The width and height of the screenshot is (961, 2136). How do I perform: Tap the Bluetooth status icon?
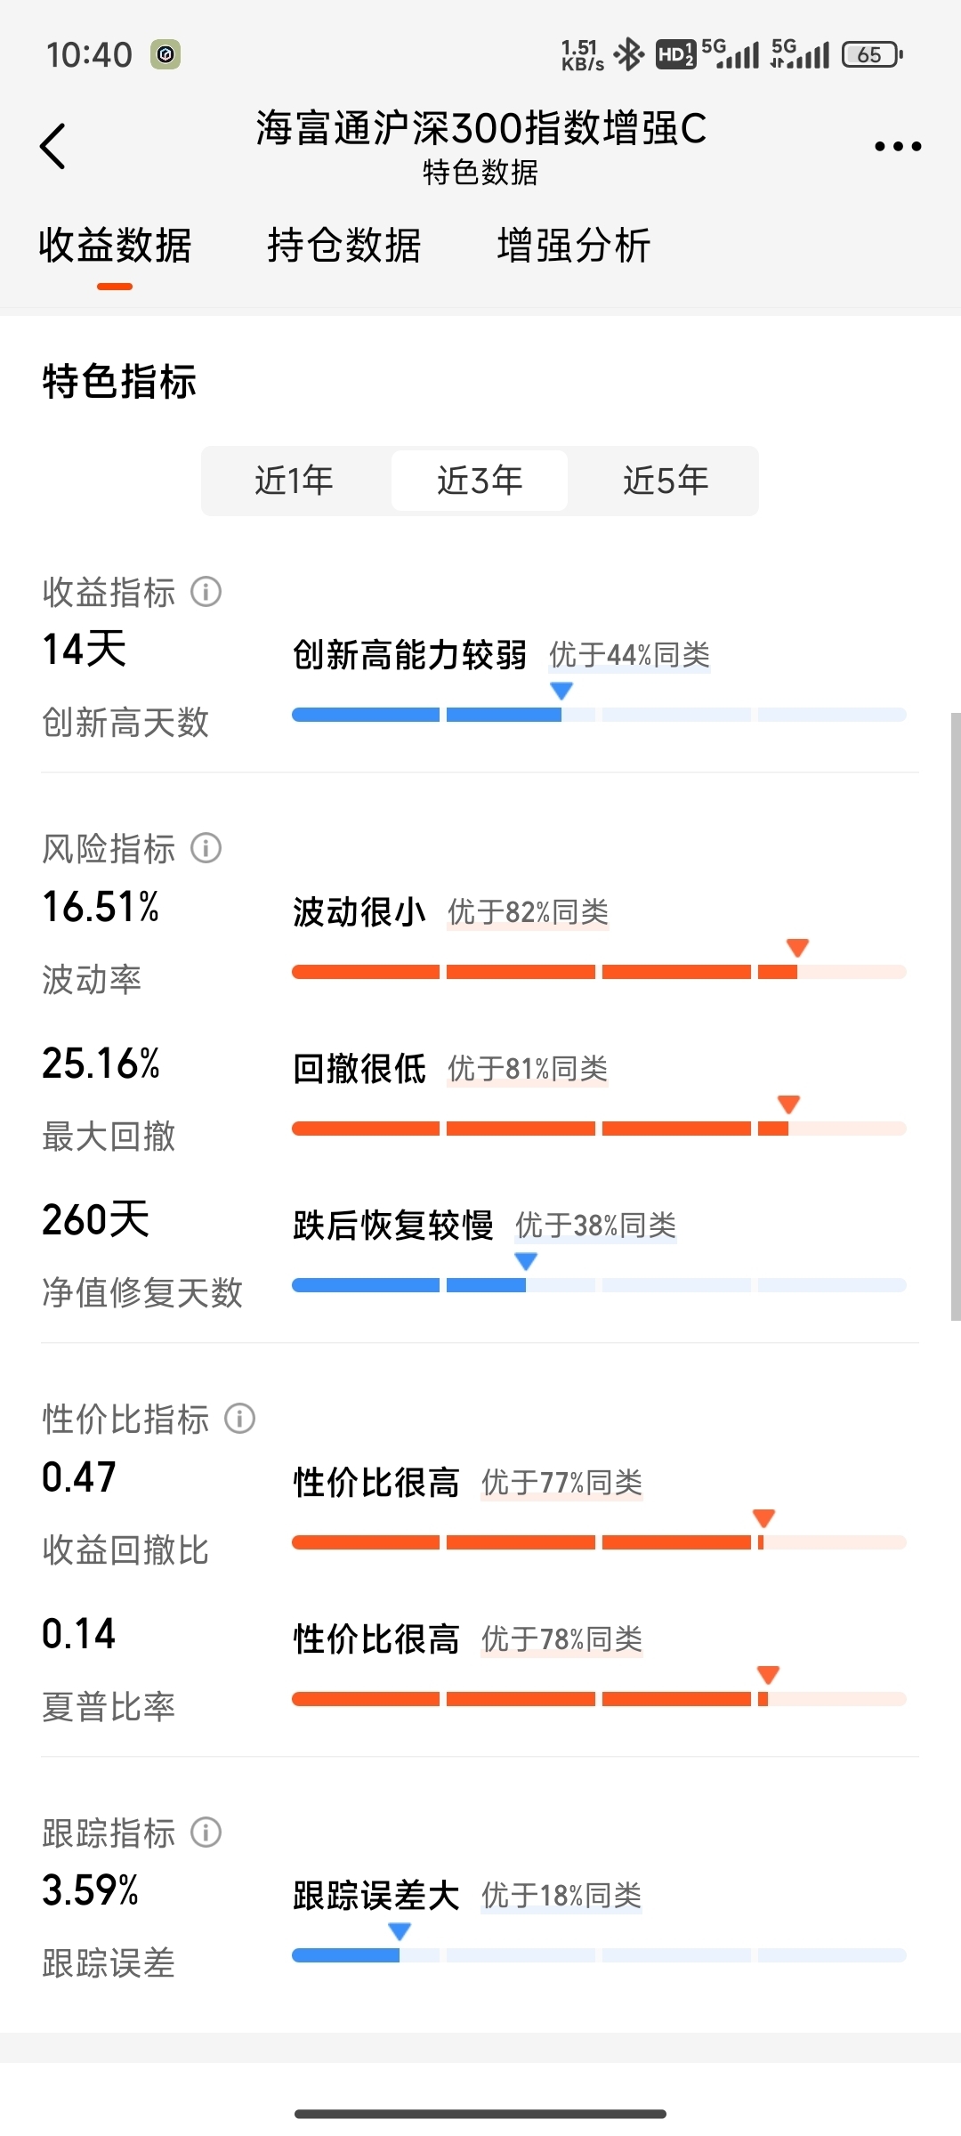coord(629,55)
